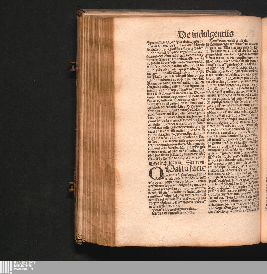Click the gray footer bar beside the logo
This screenshot has width=267, height=274.
click(x=150, y=267)
